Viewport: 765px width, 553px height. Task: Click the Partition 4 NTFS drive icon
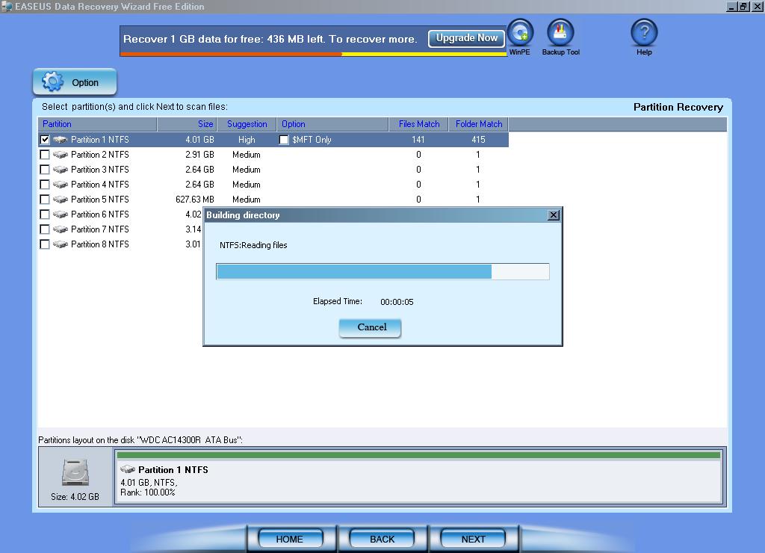tap(61, 185)
